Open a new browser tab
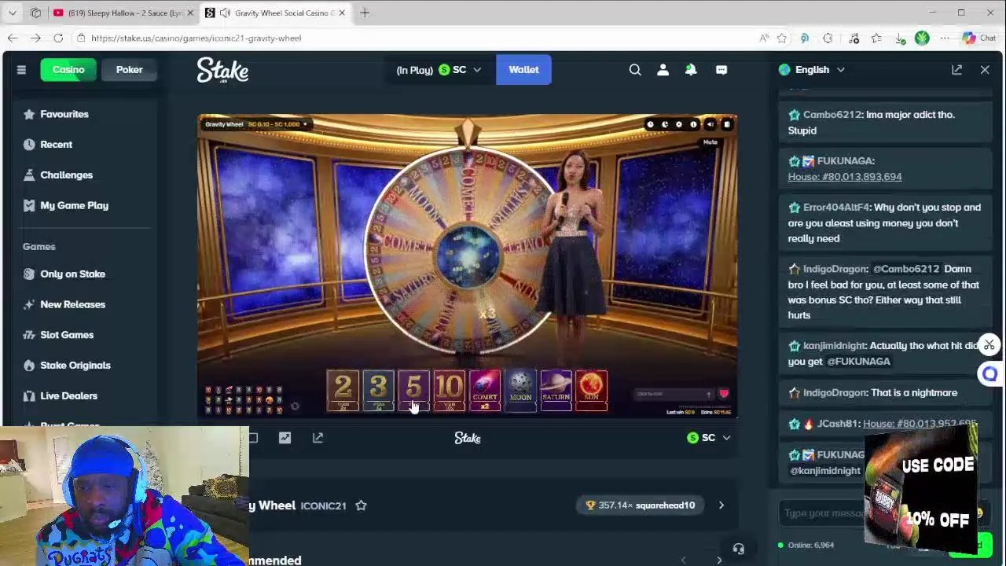Viewport: 1006px width, 566px height. pyautogui.click(x=365, y=13)
